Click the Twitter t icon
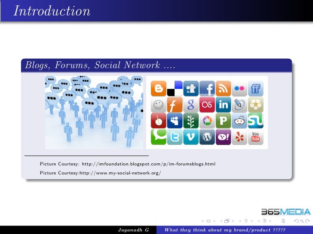Screen dimensions: 313x234 [175, 137]
